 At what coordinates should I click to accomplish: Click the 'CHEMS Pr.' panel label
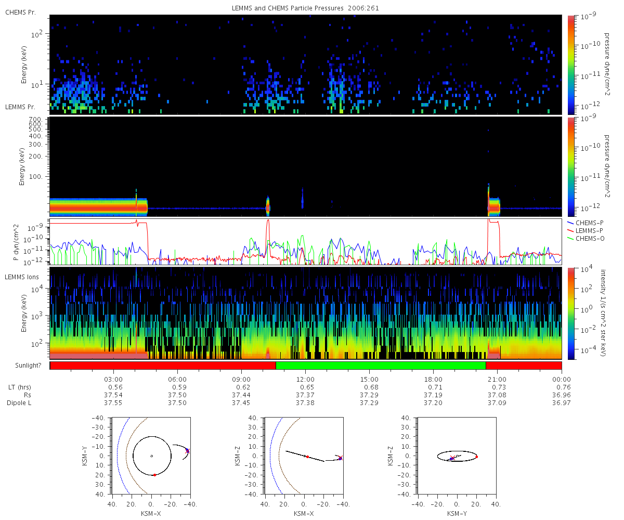click(x=20, y=12)
